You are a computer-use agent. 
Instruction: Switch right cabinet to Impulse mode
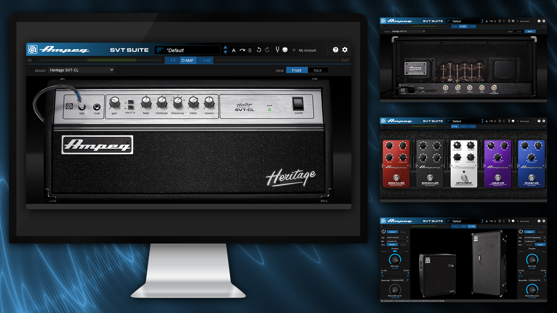pos(540,232)
